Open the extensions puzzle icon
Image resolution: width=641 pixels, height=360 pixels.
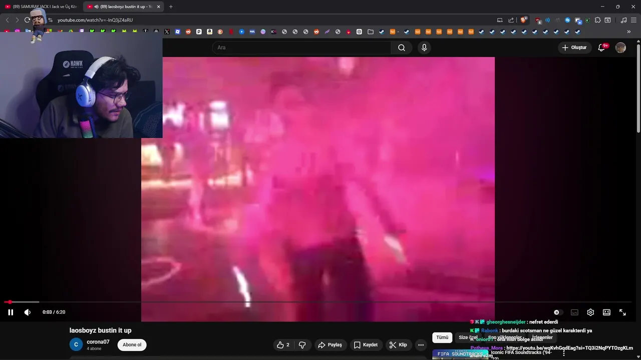coord(597,20)
